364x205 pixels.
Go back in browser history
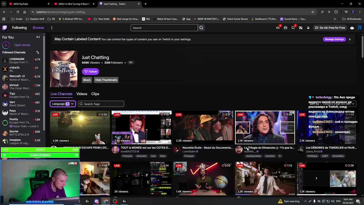click(x=4, y=12)
